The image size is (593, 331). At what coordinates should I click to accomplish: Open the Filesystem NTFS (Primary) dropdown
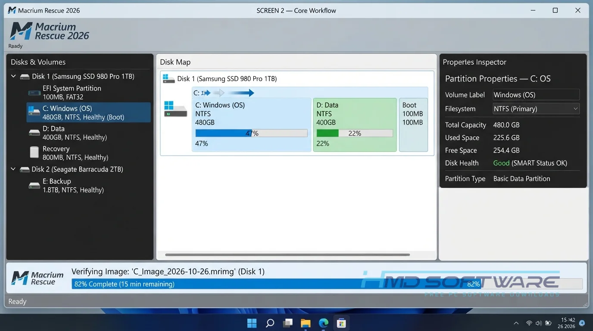tap(536, 109)
